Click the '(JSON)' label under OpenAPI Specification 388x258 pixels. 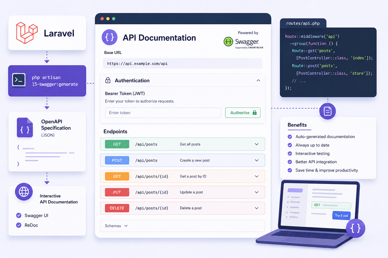pos(48,135)
